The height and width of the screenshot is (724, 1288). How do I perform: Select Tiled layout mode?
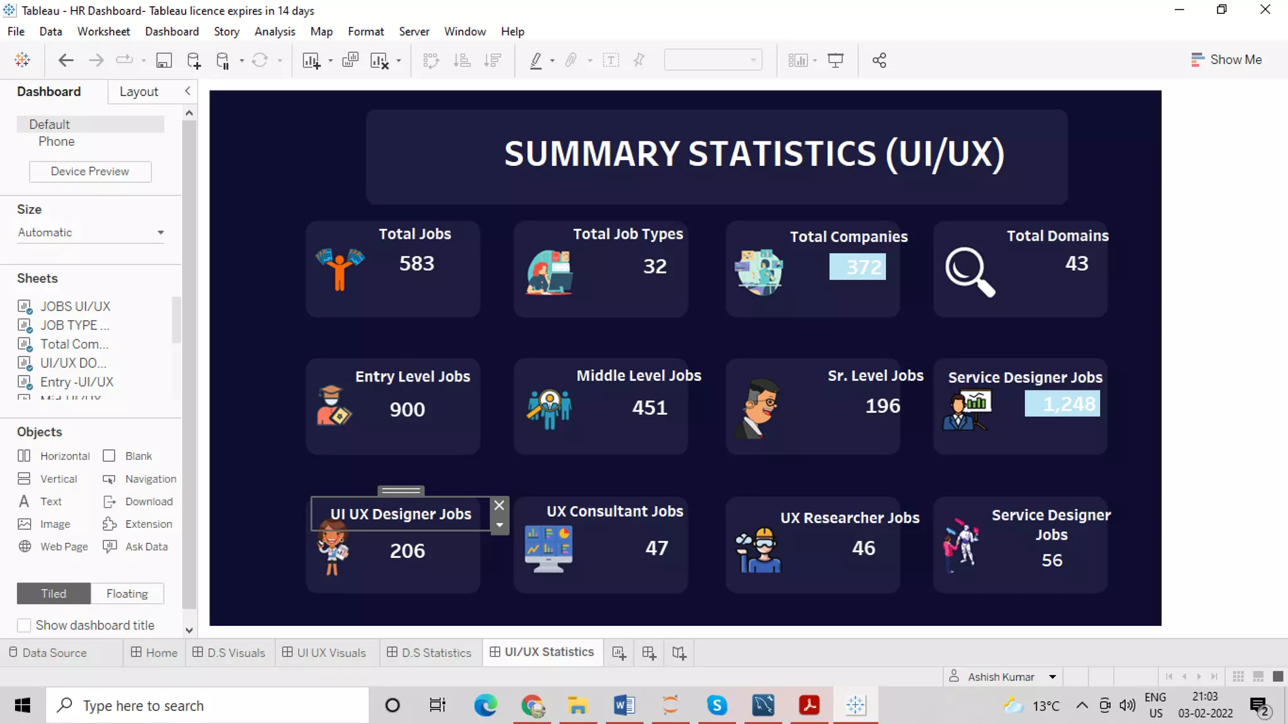(53, 593)
